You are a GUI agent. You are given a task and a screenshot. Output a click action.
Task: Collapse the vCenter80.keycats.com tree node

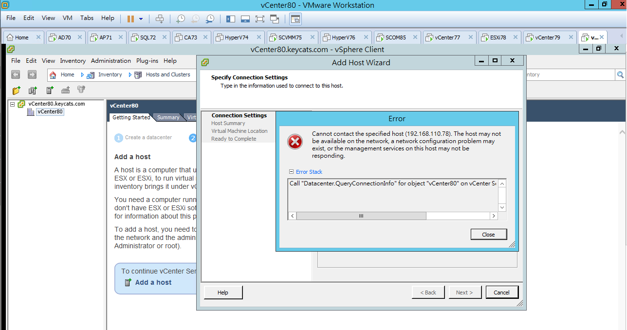coord(13,104)
